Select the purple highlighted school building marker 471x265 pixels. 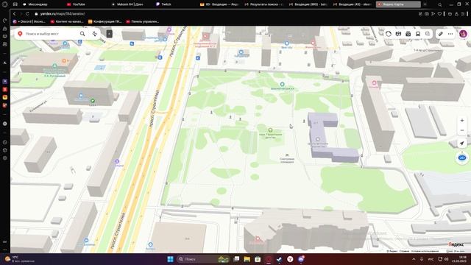point(317,139)
